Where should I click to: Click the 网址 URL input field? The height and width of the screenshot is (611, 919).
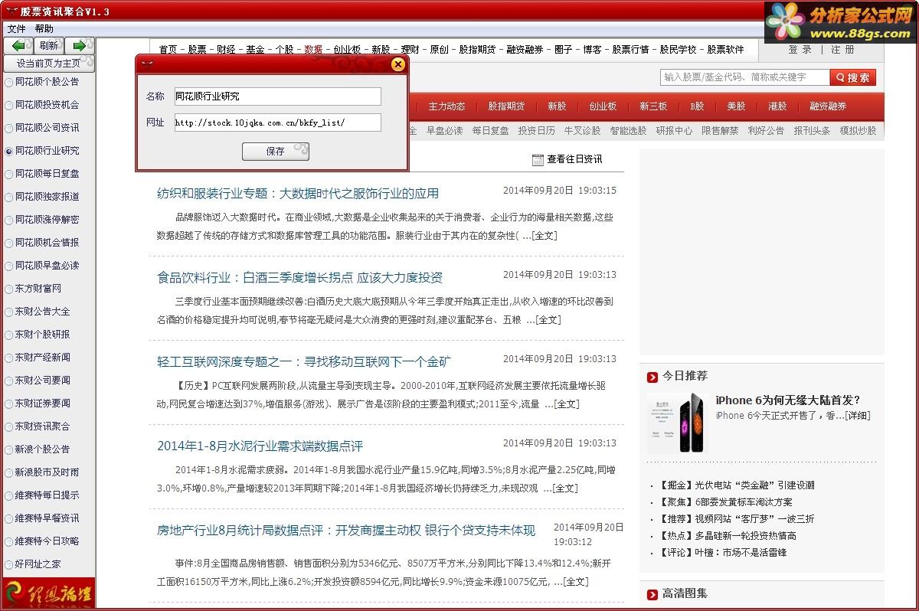[x=277, y=123]
